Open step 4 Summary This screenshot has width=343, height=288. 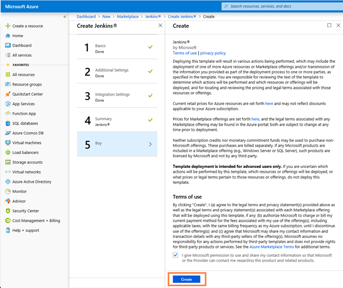tap(117, 120)
